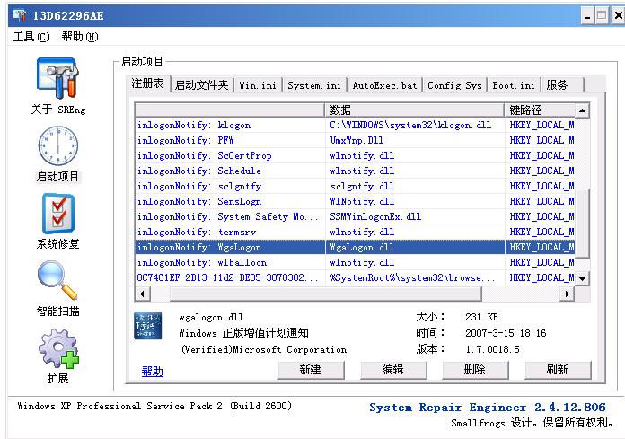The height and width of the screenshot is (439, 625).
Task: Click the 系统修复 sidebar label
Action: (x=57, y=244)
